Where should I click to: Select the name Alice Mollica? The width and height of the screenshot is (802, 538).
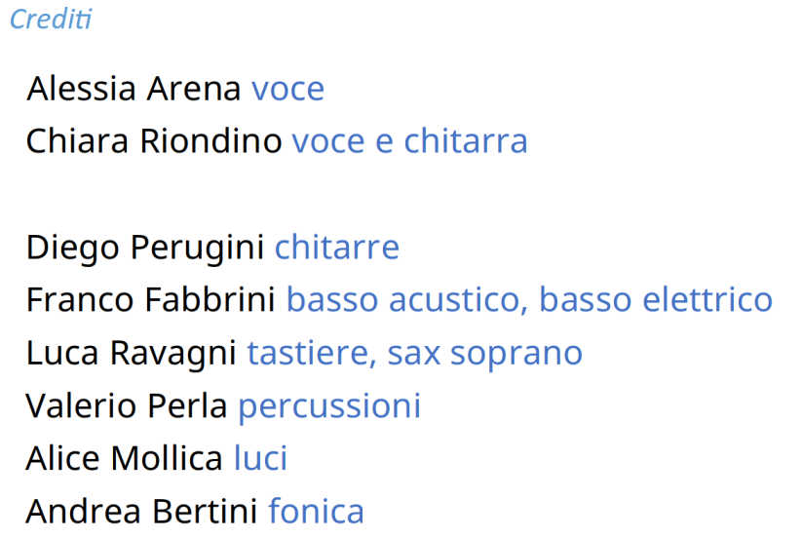tap(125, 458)
